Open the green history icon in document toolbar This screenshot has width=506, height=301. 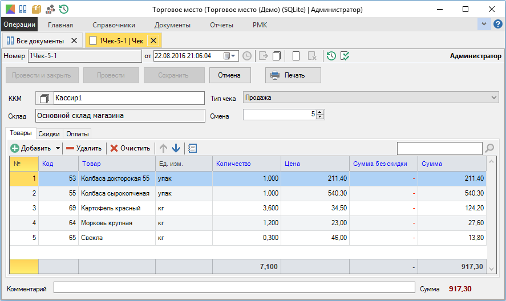click(x=331, y=56)
